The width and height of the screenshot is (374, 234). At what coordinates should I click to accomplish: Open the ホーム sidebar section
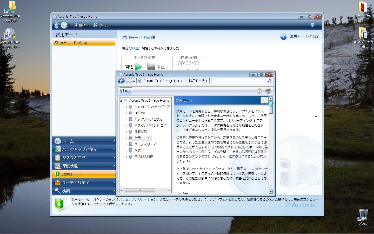84,141
